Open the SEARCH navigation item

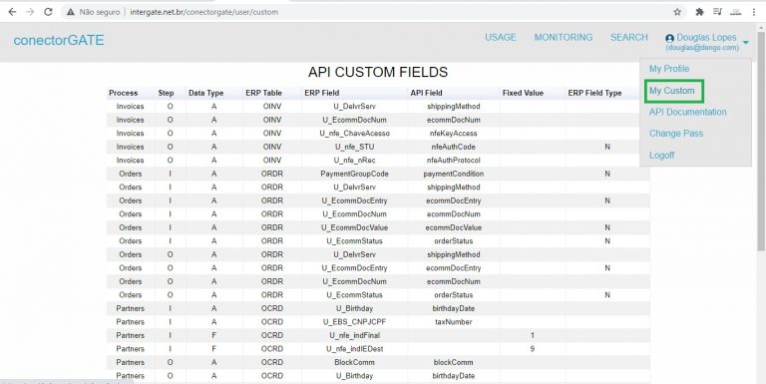tap(629, 37)
